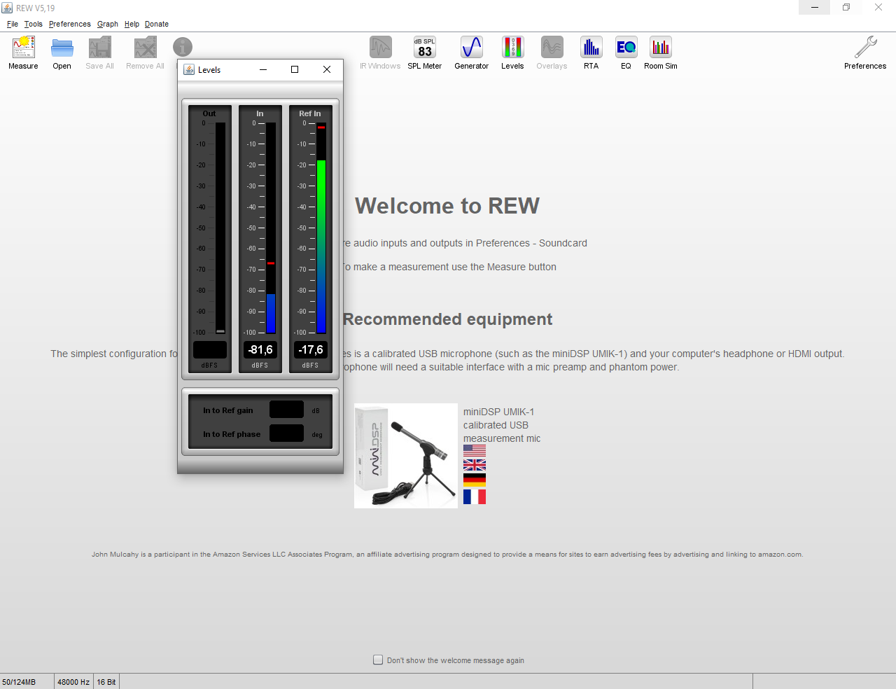Click the REW app icon in title bar
896x689 pixels.
click(x=7, y=8)
